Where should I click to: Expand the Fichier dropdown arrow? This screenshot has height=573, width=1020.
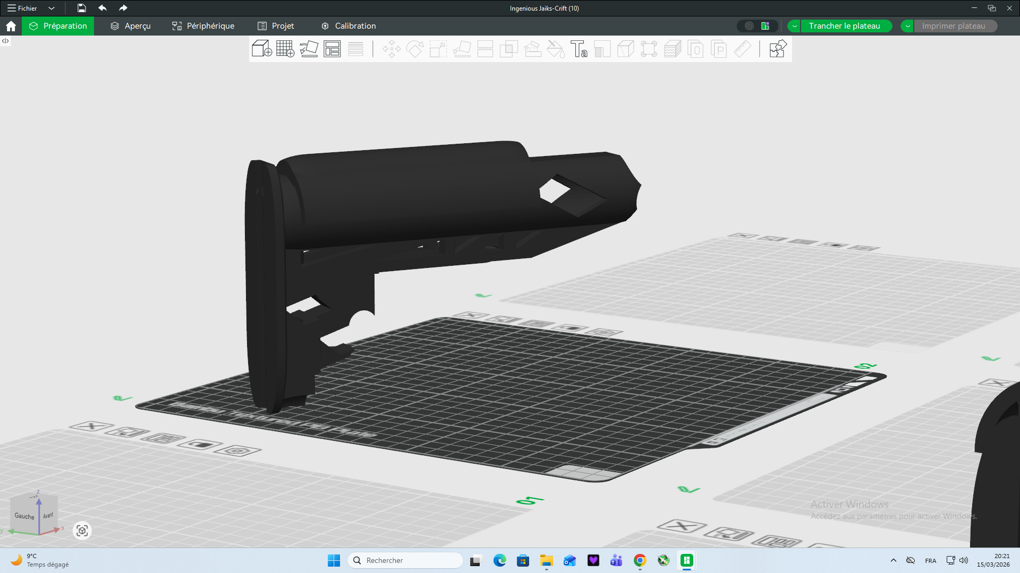52,8
